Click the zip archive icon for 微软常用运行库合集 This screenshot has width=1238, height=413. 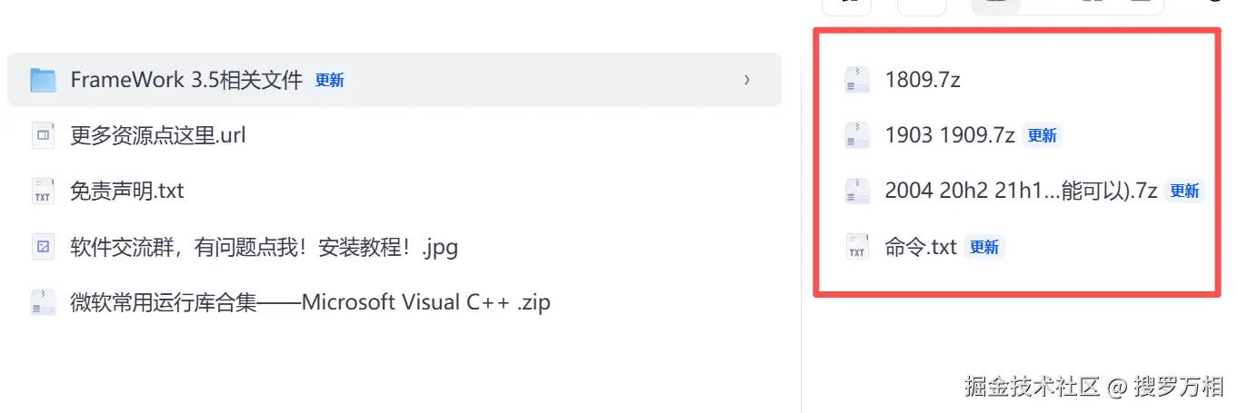[x=43, y=302]
